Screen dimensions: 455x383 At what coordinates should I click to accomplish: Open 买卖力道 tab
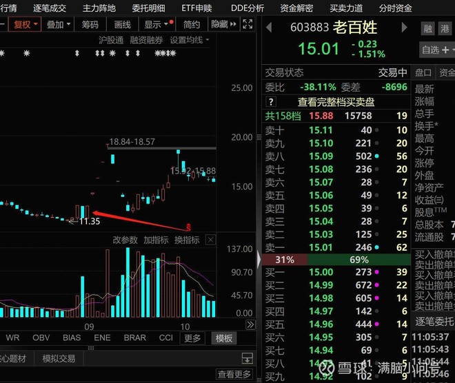click(346, 8)
